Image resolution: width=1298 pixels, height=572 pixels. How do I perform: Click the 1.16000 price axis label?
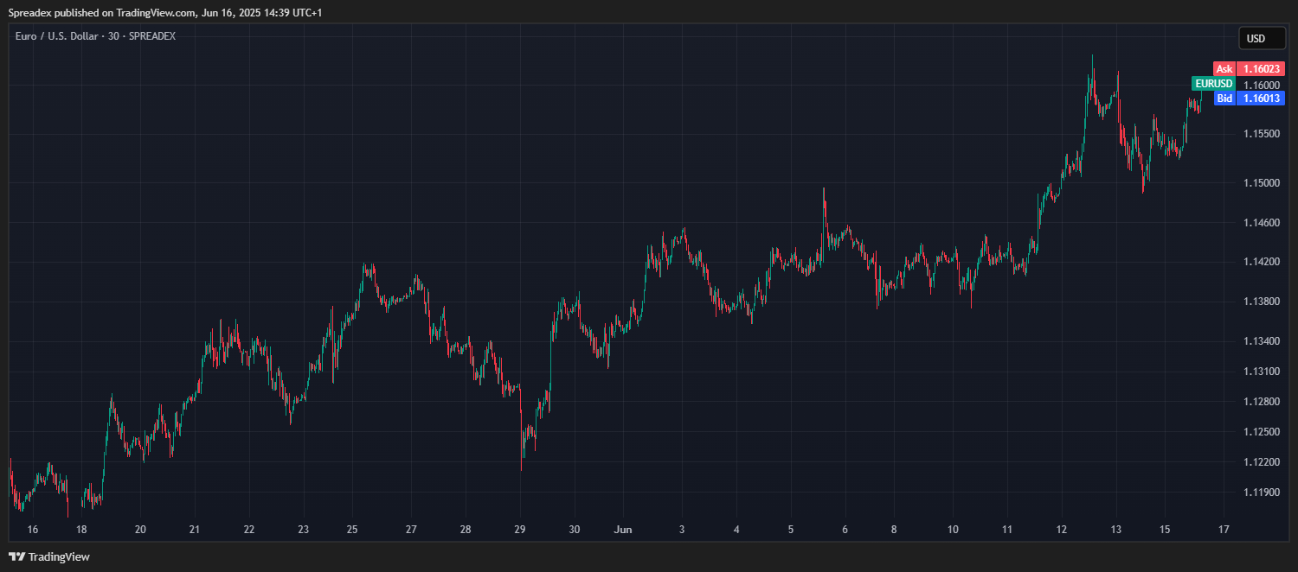coord(1262,85)
